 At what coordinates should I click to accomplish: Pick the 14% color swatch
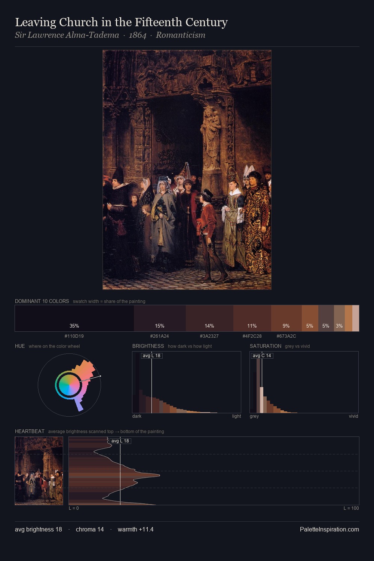click(209, 318)
